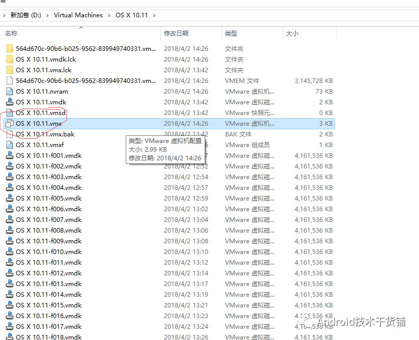Select the OS X 10.11.nvram file icon
Image resolution: width=419 pixels, height=340 pixels.
10,91
